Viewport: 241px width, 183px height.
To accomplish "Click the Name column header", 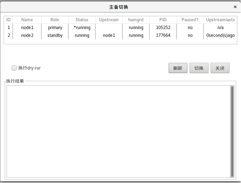I will 27,20.
